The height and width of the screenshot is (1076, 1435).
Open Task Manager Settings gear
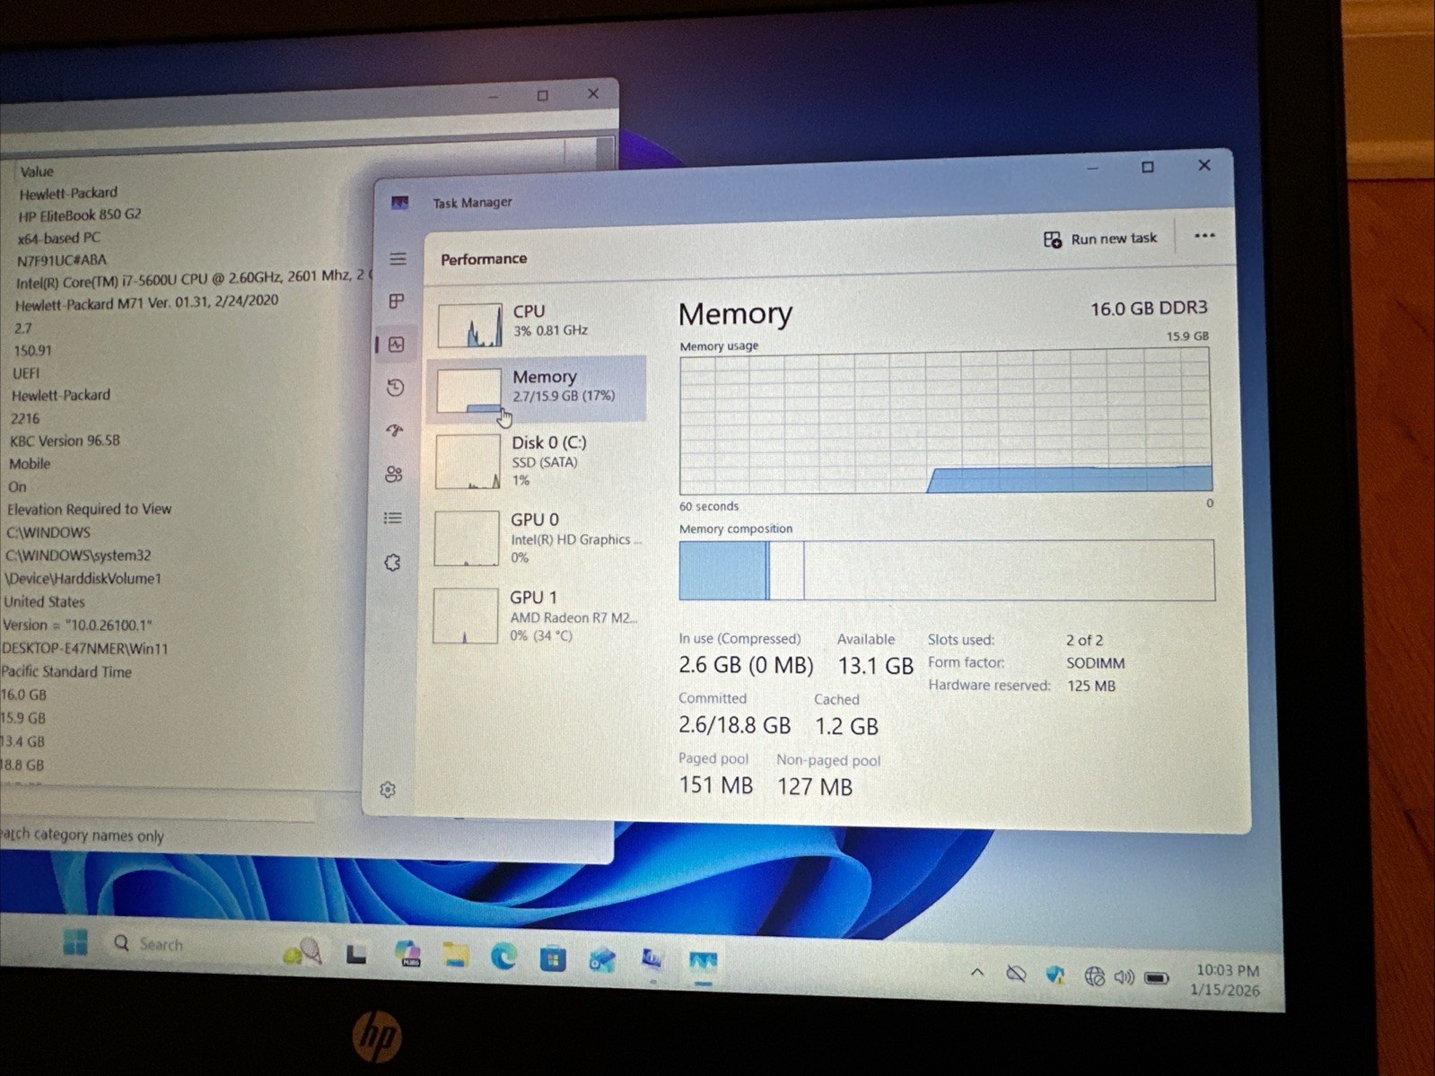pyautogui.click(x=388, y=790)
